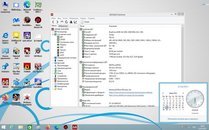Viewport: 209px width, 130px height.
Task: Click the user profile icon in toolbar
Action: point(71,22)
